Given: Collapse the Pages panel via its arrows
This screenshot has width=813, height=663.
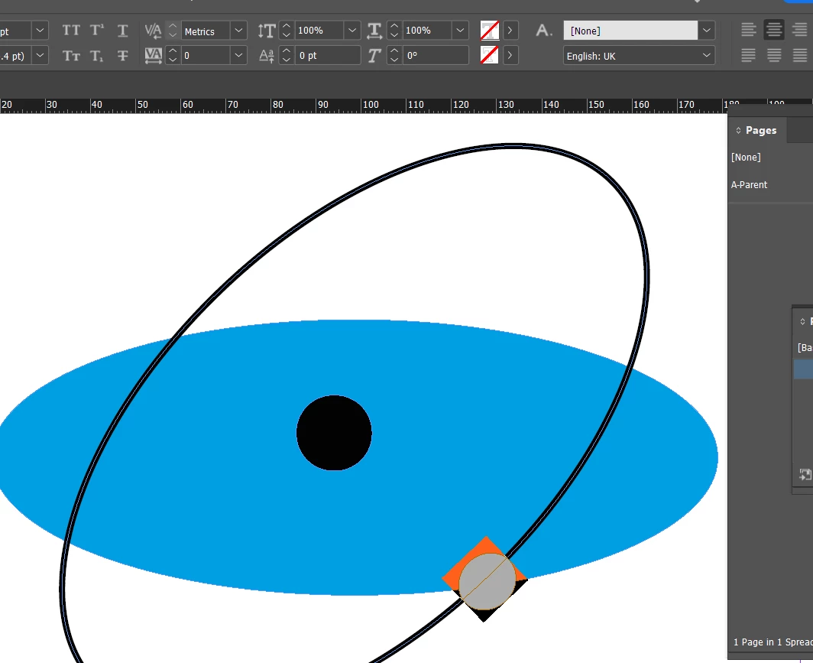Looking at the screenshot, I should click(x=738, y=130).
